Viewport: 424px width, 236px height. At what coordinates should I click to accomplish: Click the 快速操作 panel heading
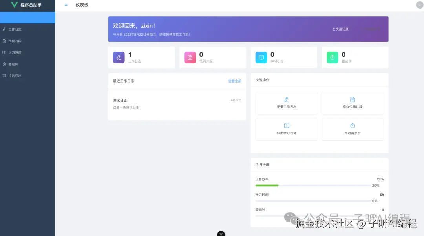pos(262,80)
